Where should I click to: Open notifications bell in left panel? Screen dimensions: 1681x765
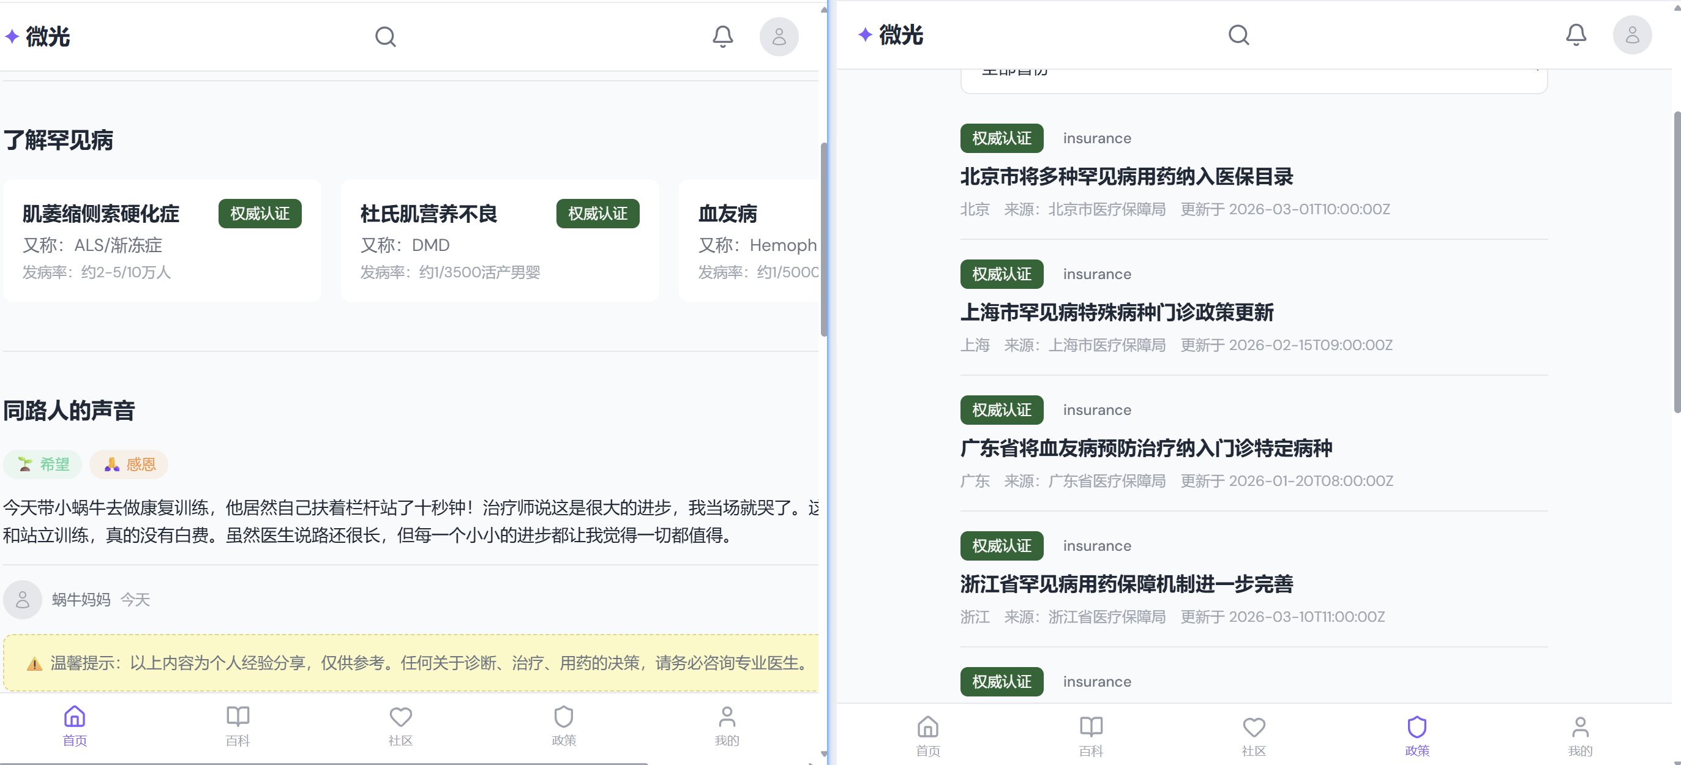pos(722,37)
